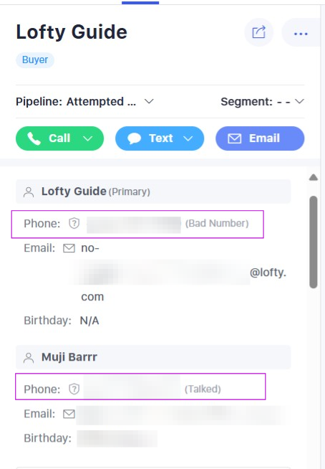The width and height of the screenshot is (325, 469).
Task: Click envelope icon next to Muji Barrr's email
Action: point(69,414)
